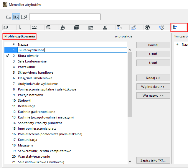Select the two-list view search icon

16,17
